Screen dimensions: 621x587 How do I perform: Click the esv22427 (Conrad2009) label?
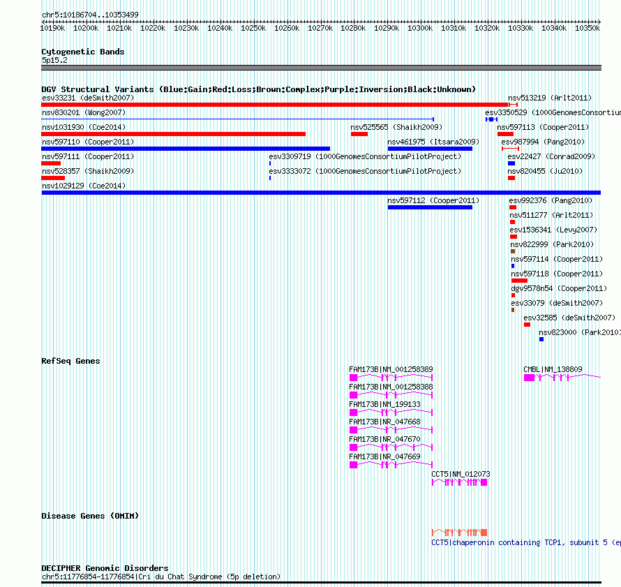tap(551, 156)
